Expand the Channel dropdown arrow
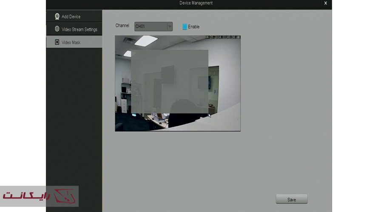The width and height of the screenshot is (378, 212). [x=170, y=27]
